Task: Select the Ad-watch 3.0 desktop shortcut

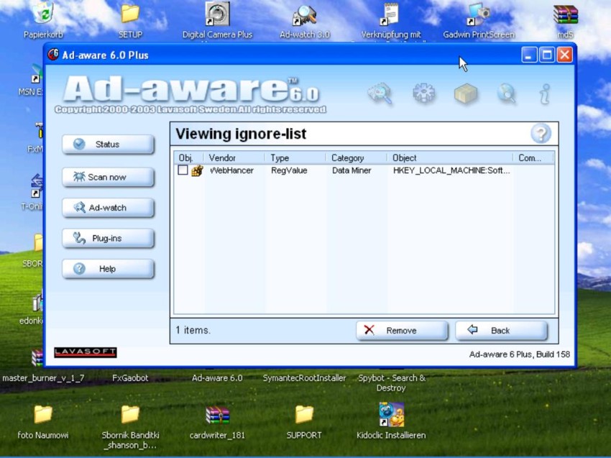Action: coord(305,14)
